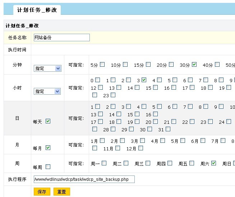Uncheck the 周六 Saturday checkbox
The height and width of the screenshot is (197, 235).
(214, 163)
